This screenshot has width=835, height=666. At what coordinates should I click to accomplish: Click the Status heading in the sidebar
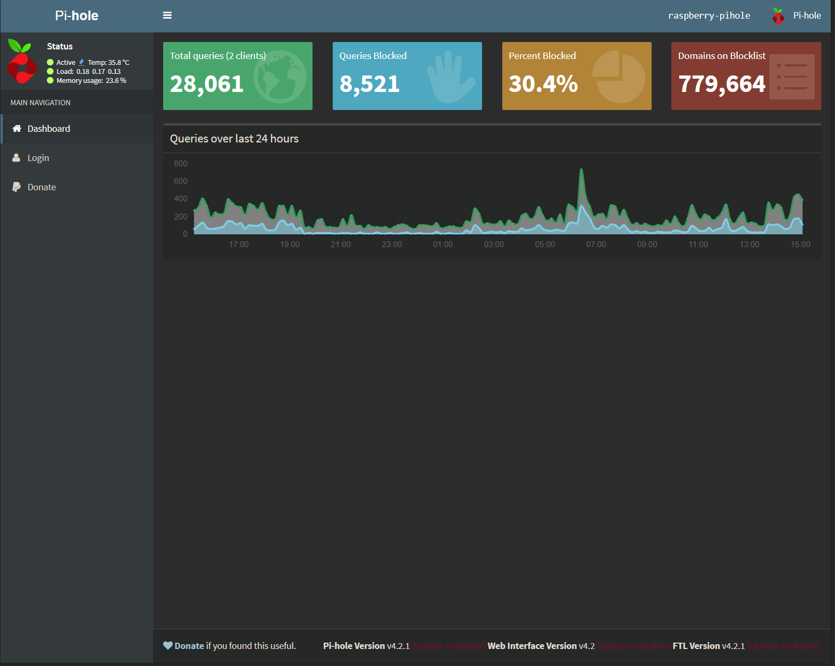[x=60, y=46]
